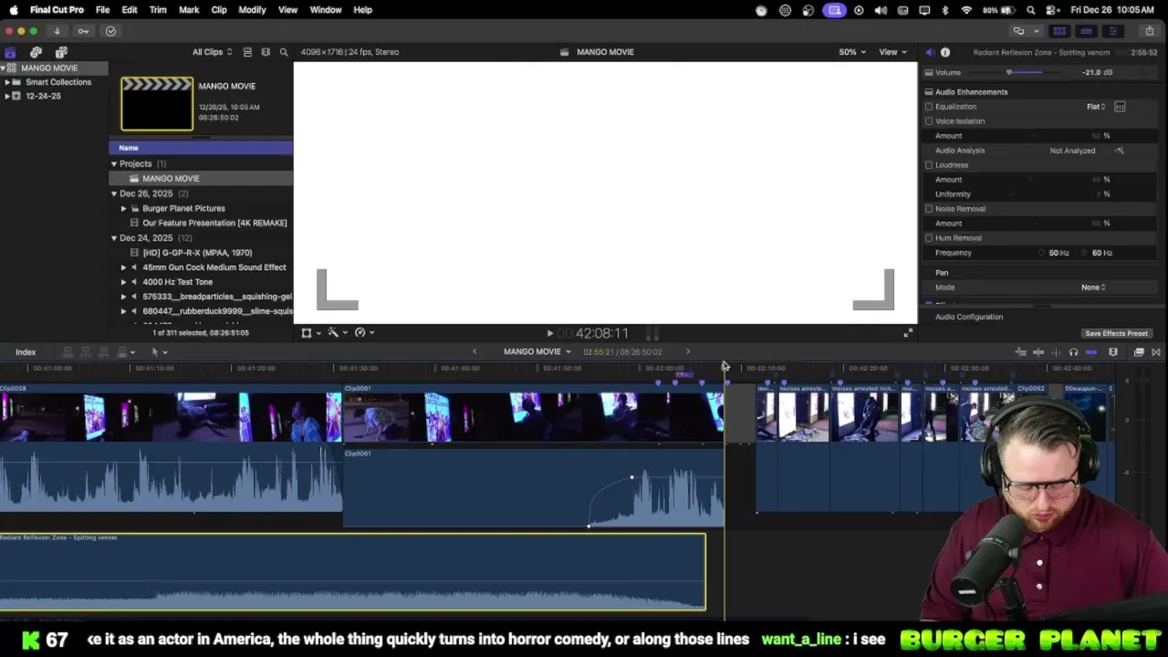Screen dimensions: 1168x657
Task: Open the viewer View options dropdown
Action: coord(892,52)
